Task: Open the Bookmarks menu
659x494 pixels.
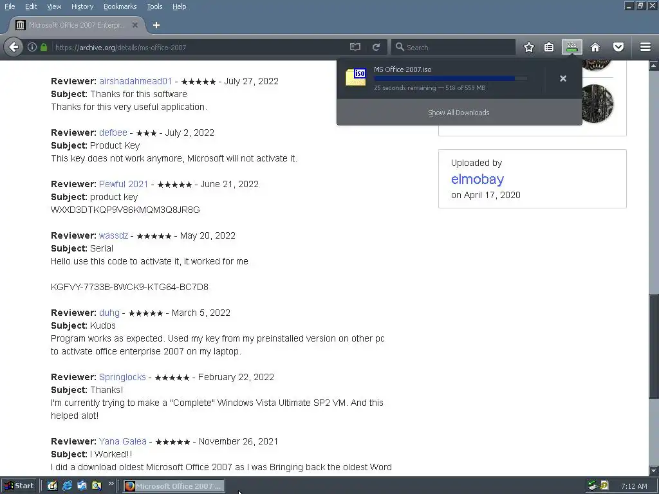Action: coord(120,6)
